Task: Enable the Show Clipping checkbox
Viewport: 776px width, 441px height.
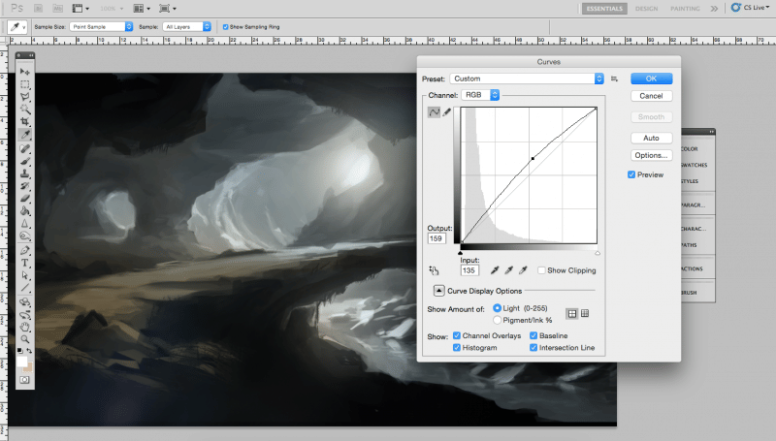Action: pyautogui.click(x=541, y=270)
